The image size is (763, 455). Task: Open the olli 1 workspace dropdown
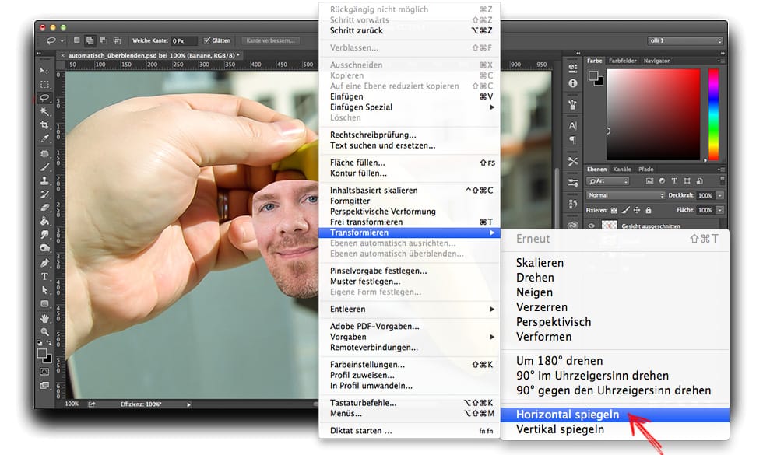(x=685, y=40)
